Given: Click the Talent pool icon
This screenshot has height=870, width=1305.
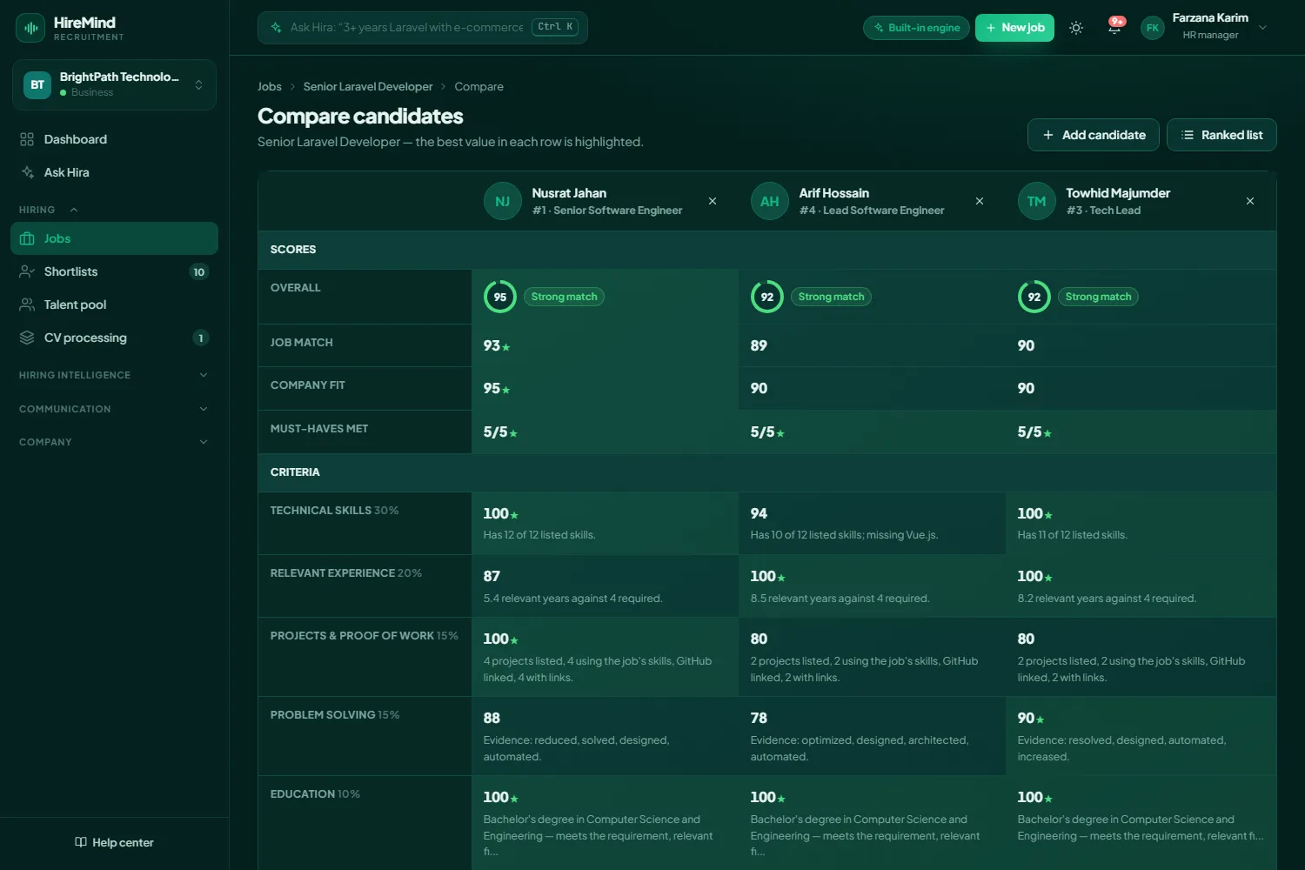Looking at the screenshot, I should 27,304.
